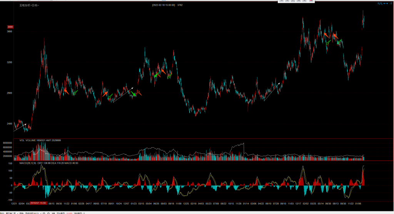Click the first icon on floating toolbar

(x=282, y=1)
